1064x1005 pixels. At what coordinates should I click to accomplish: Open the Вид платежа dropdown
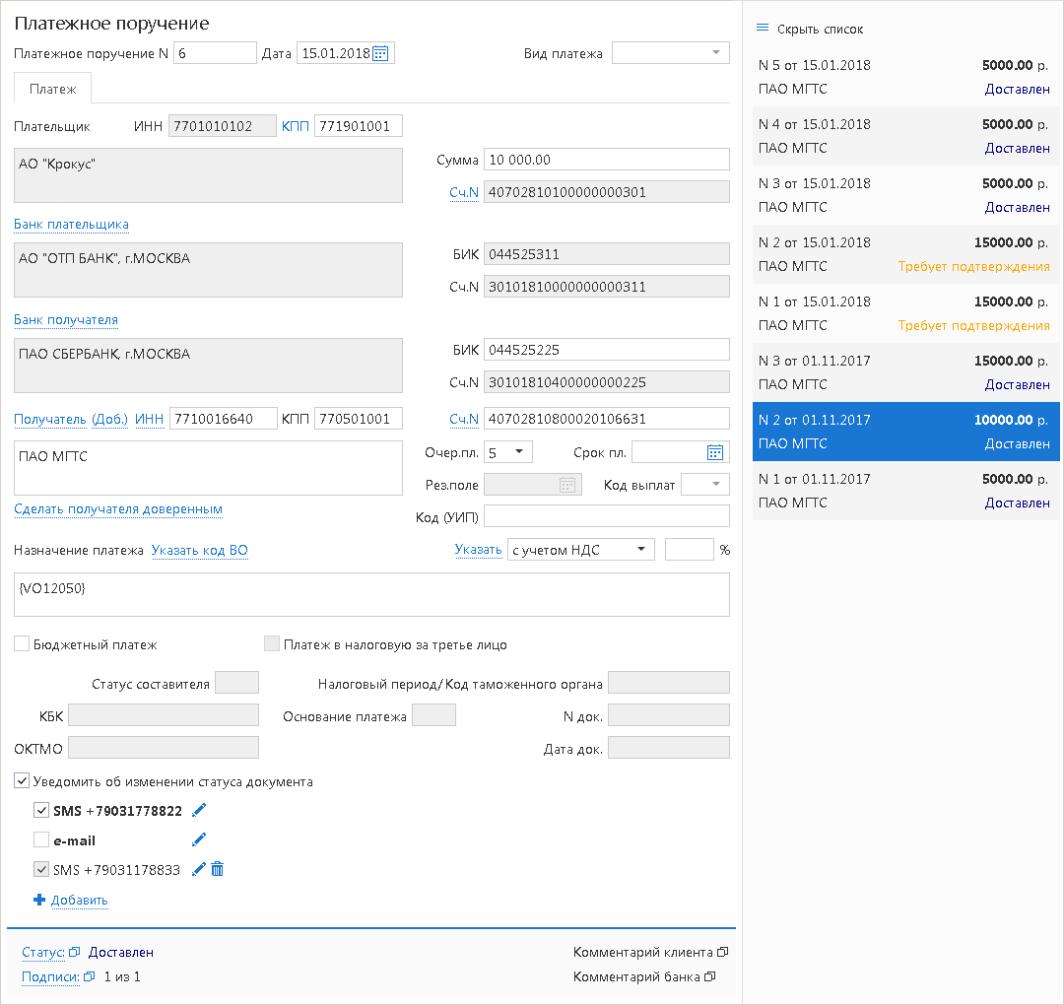tap(671, 53)
